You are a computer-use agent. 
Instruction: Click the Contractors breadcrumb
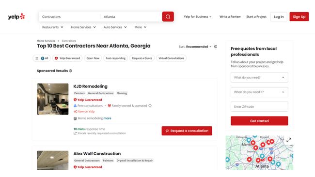(x=69, y=41)
